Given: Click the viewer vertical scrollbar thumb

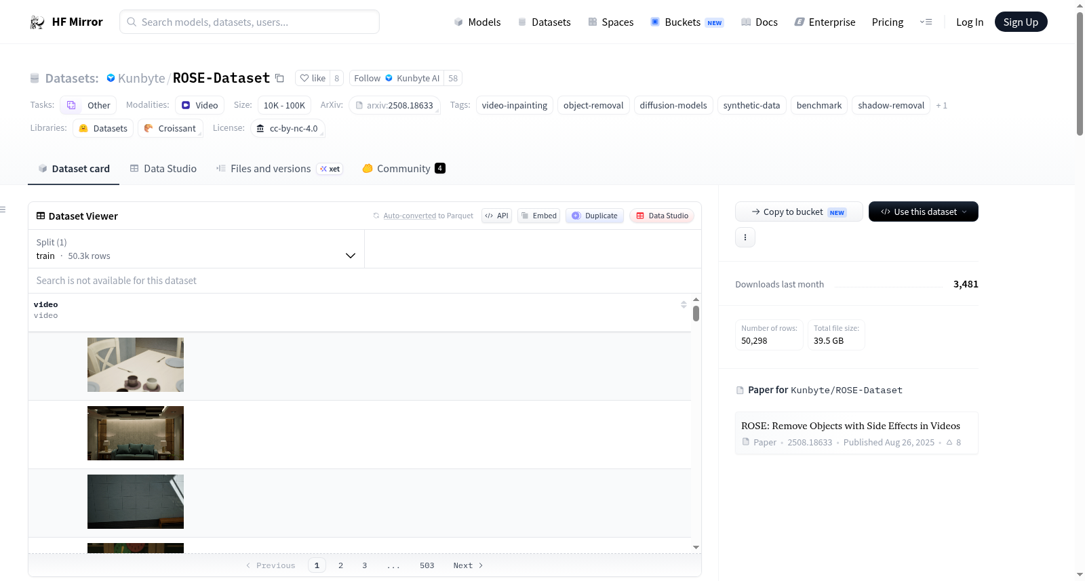Looking at the screenshot, I should coord(696,313).
